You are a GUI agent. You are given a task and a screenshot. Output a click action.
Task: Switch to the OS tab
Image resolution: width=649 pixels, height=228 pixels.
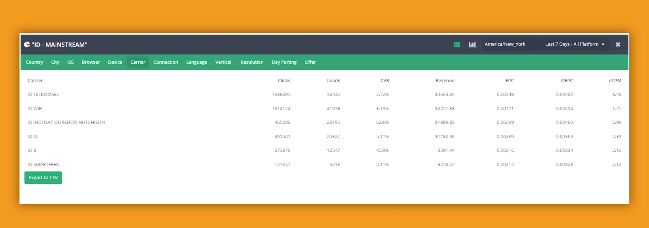(71, 62)
